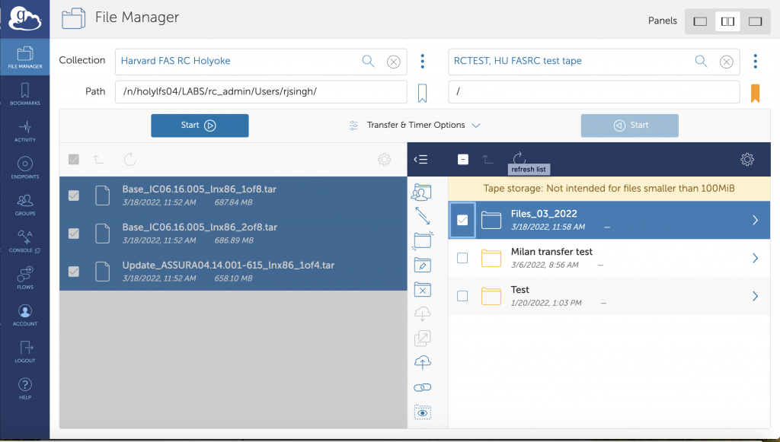Screen dimensions: 780x442
Task: Open the Help section
Action: coord(25,388)
